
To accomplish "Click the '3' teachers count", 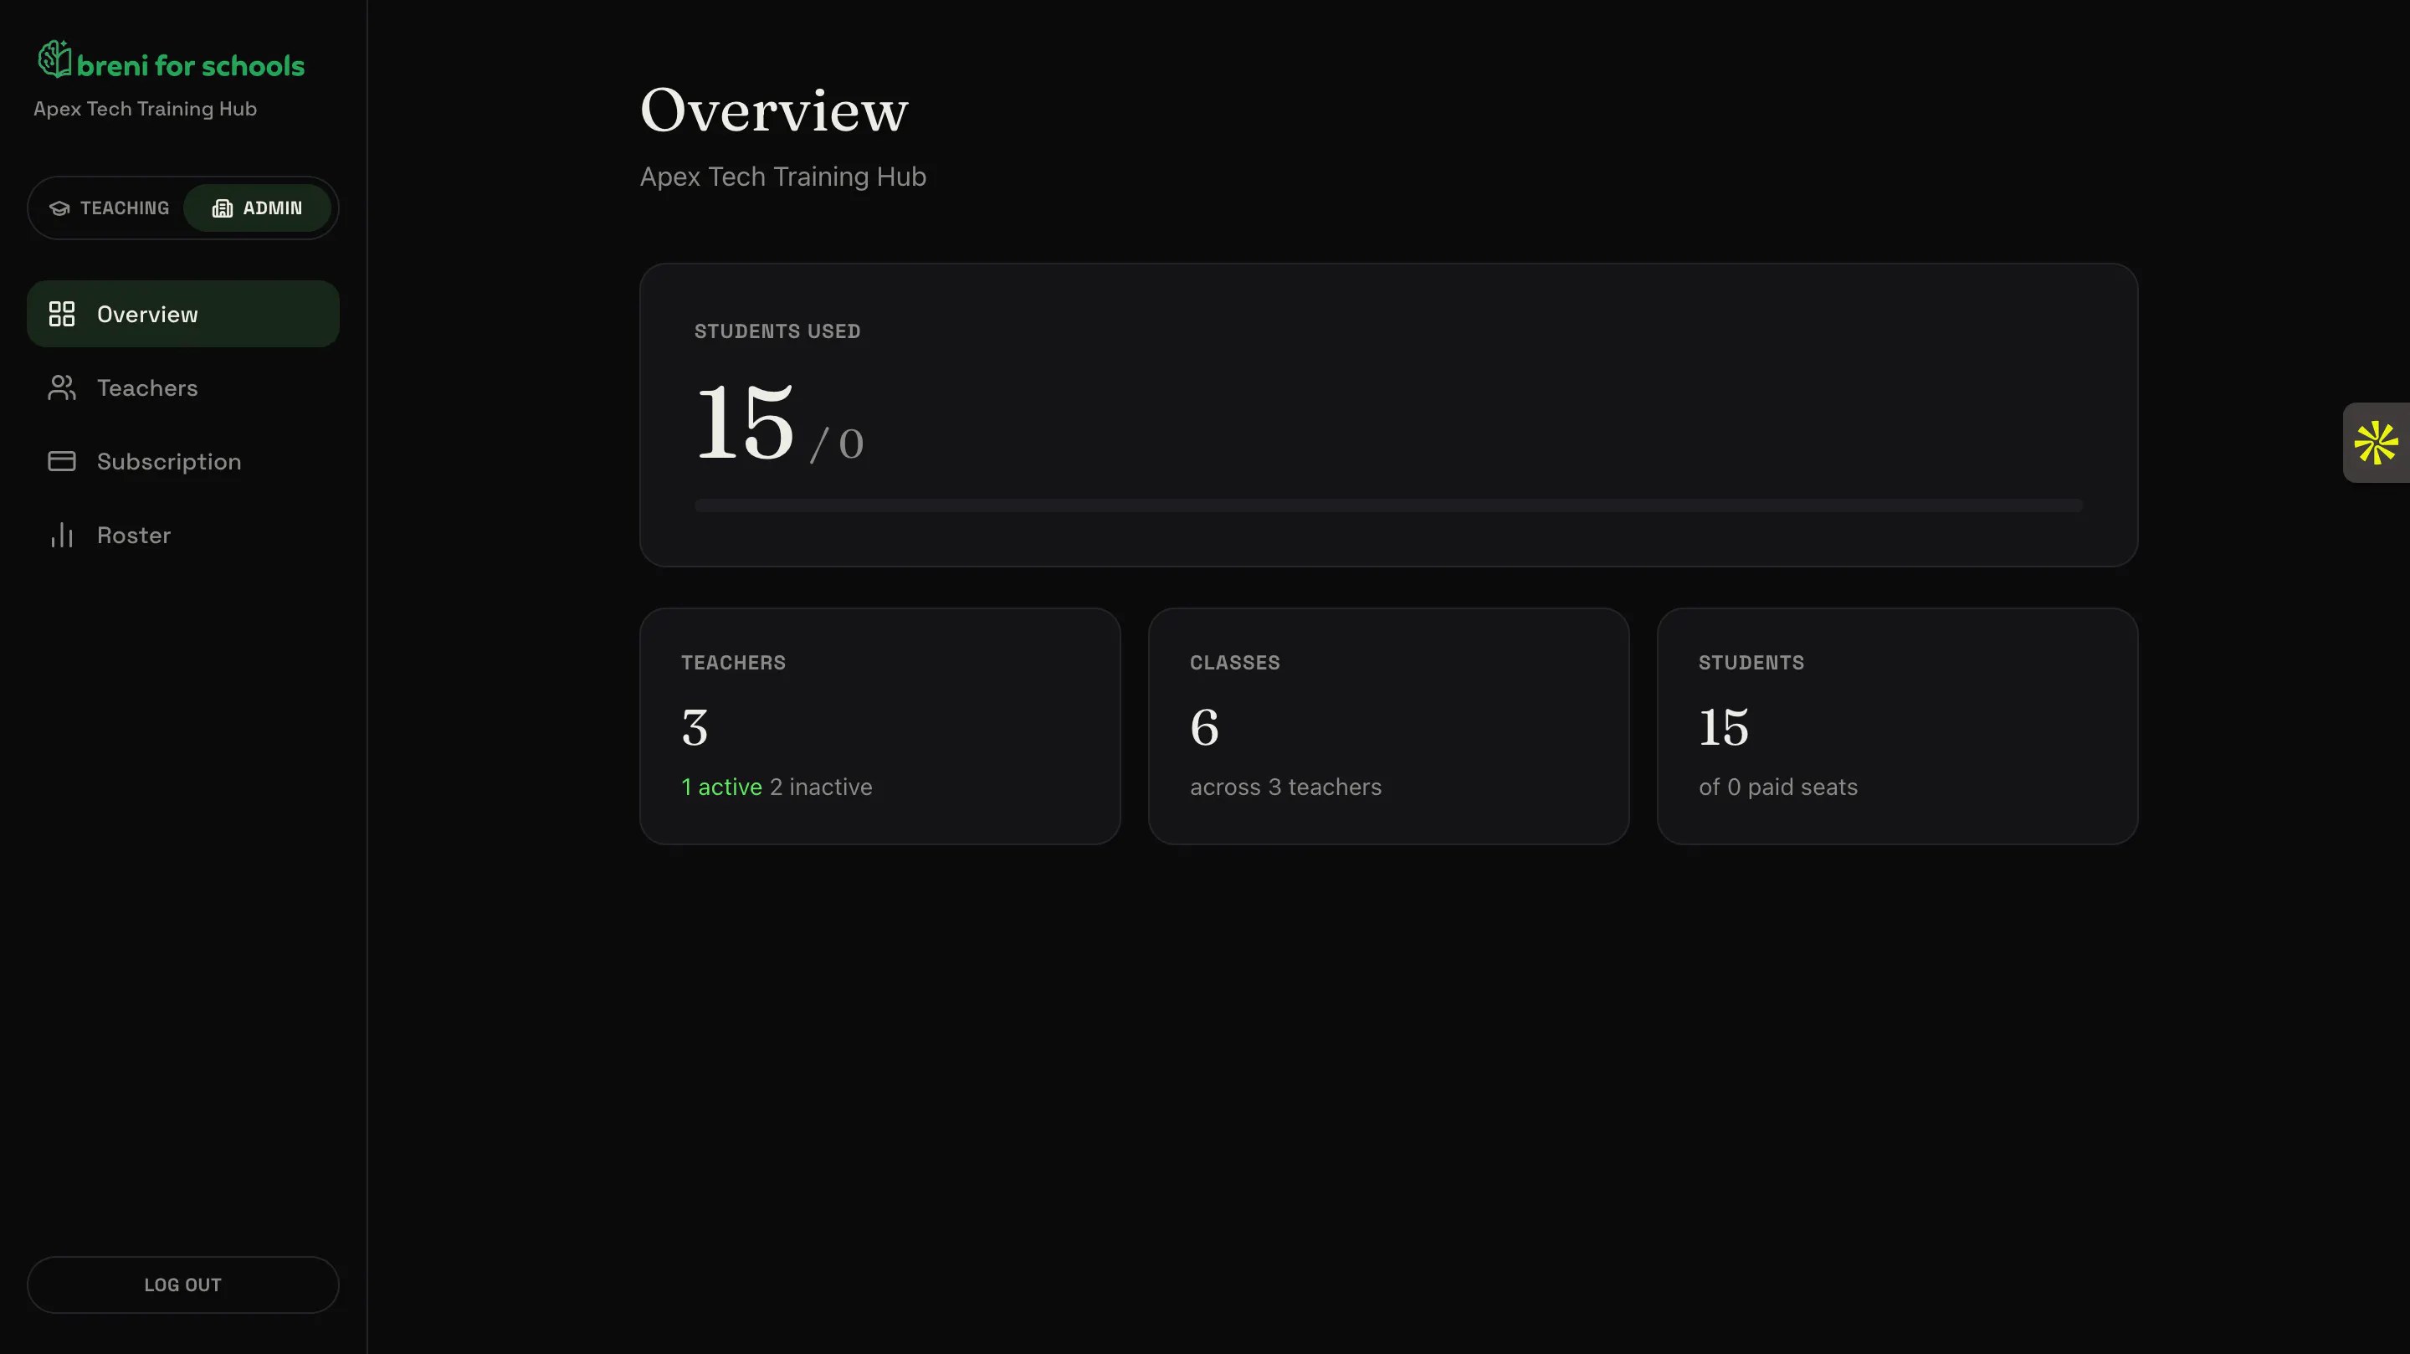I will point(695,728).
